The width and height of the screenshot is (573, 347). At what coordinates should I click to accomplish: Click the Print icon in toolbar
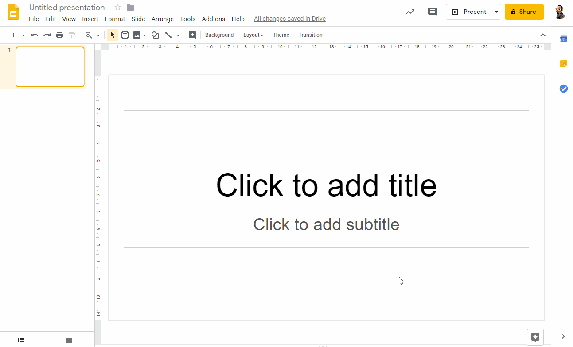[x=59, y=35]
